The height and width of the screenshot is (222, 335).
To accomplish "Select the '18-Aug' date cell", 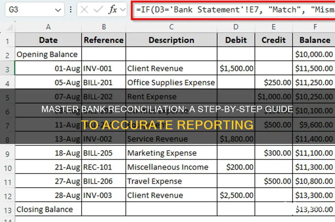I will click(x=48, y=153).
